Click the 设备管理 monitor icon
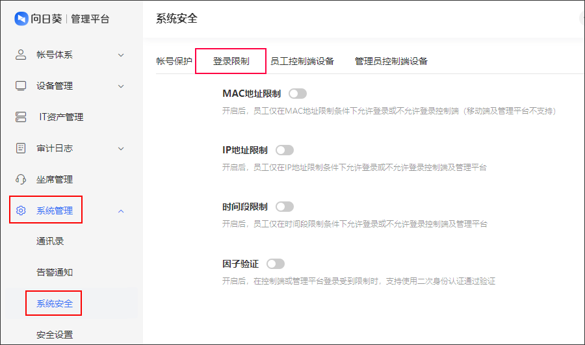 pyautogui.click(x=21, y=86)
